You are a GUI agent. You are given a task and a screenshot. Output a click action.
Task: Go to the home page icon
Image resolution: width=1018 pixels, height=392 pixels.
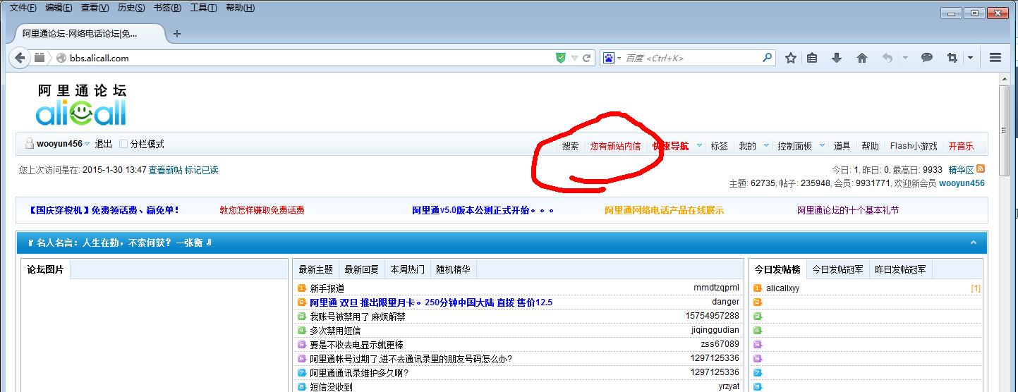click(x=861, y=58)
